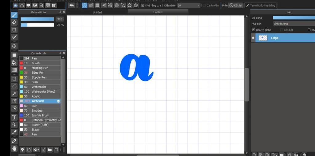
Task: Adjust brush opacity slider showing 20 %
Action: point(37,25)
